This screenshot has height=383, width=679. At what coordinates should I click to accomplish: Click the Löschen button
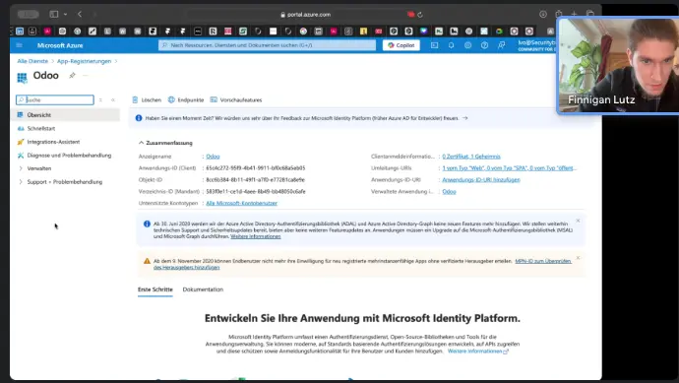point(147,99)
